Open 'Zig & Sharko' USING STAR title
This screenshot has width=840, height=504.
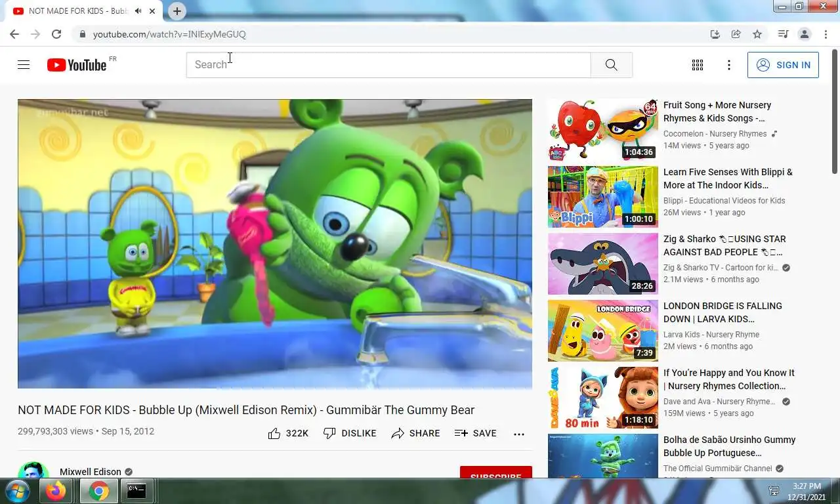724,245
